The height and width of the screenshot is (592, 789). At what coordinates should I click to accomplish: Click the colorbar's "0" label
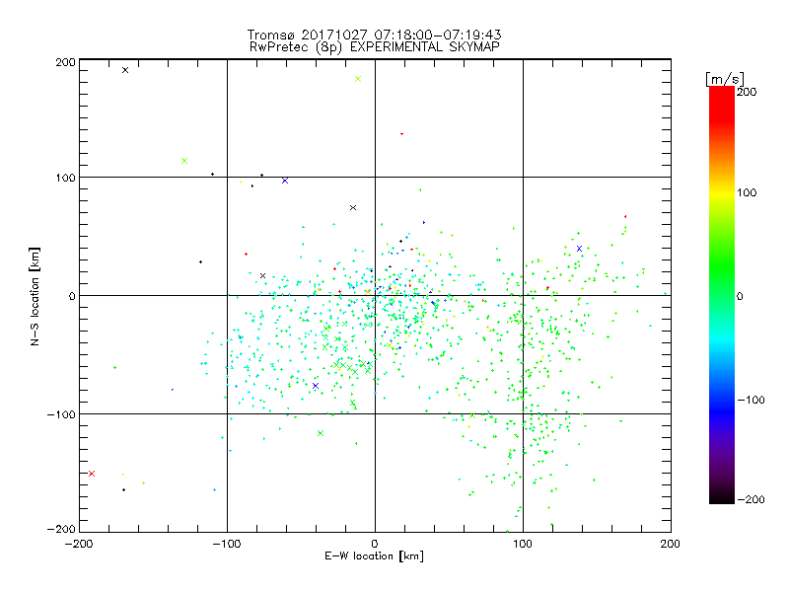point(740,296)
